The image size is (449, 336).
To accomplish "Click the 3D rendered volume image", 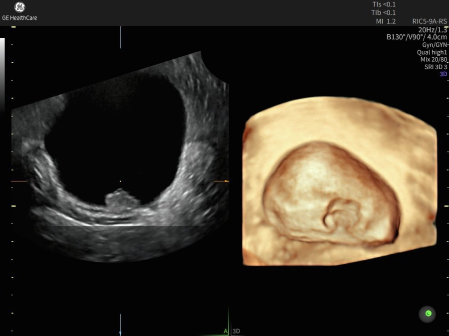I will pyautogui.click(x=339, y=182).
